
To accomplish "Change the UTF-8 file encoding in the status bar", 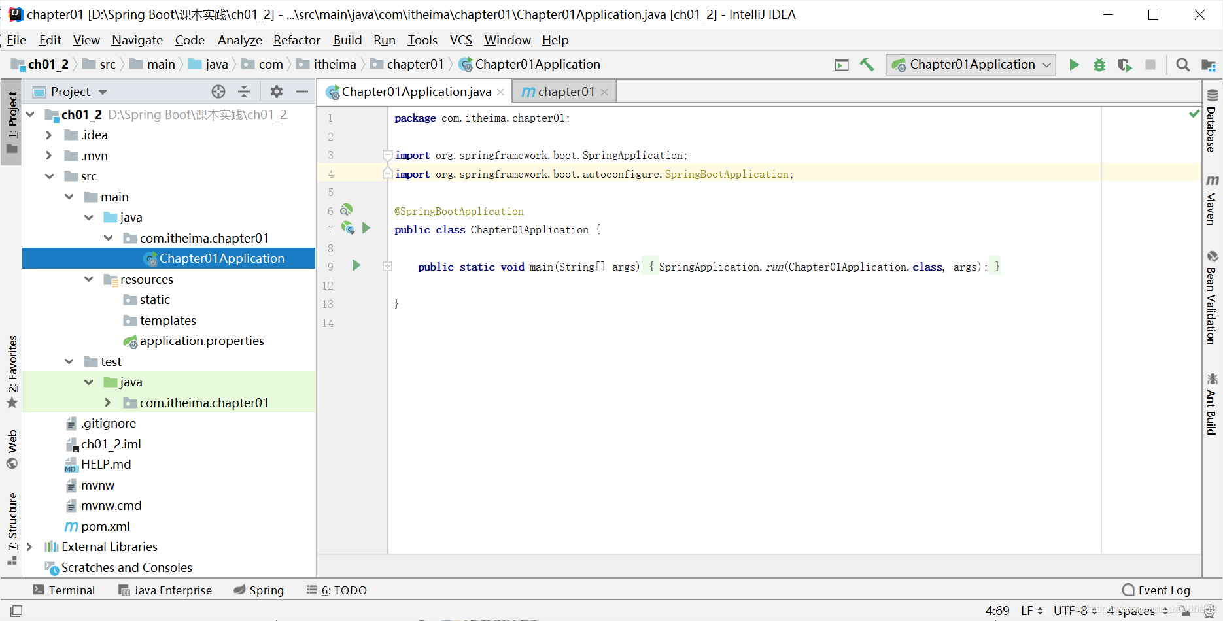I will tap(1075, 611).
